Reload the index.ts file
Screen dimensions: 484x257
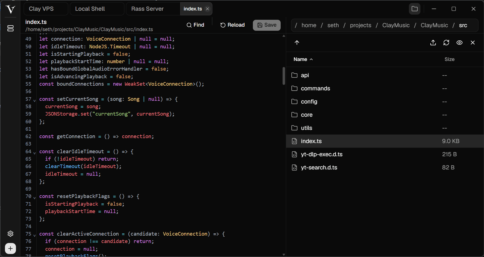tap(233, 25)
